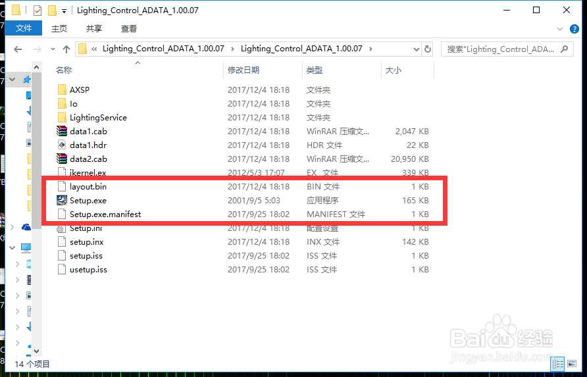Viewport: 587px width, 377px height.
Task: Click the 2001/9/5 5:03 date cell
Action: 254,200
